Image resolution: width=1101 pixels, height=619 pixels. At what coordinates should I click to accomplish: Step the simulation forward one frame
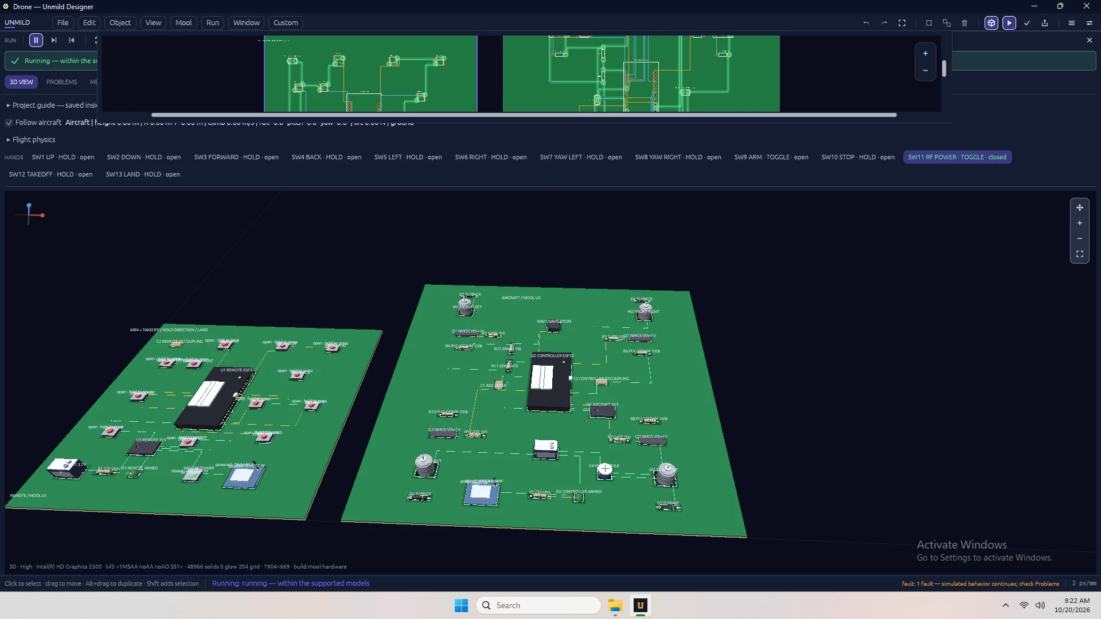54,40
